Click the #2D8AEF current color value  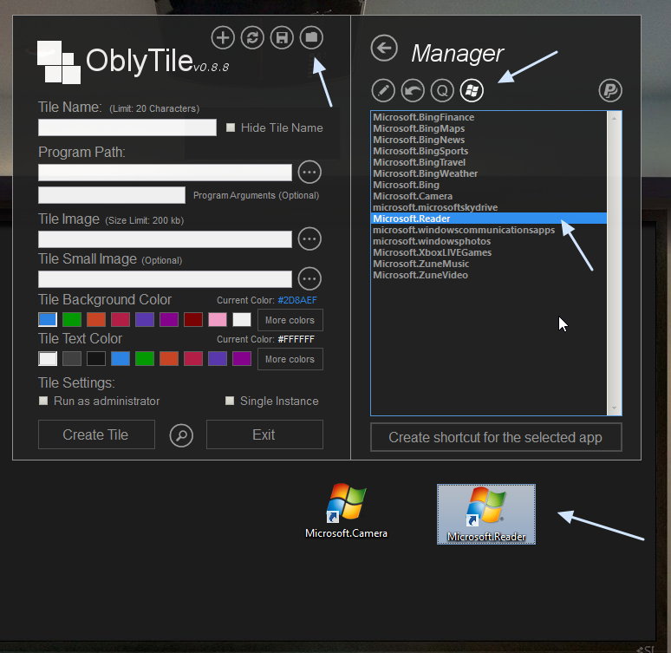coord(297,300)
